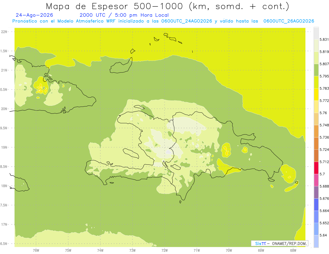Click the tan legend swatch between 5.748 and 5.76

click(x=316, y=119)
